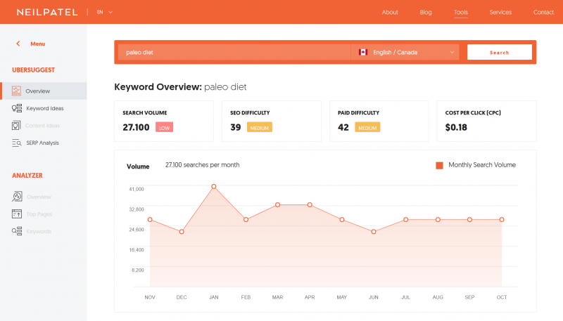Open the Services menu item
The width and height of the screenshot is (563, 321).
(x=500, y=12)
